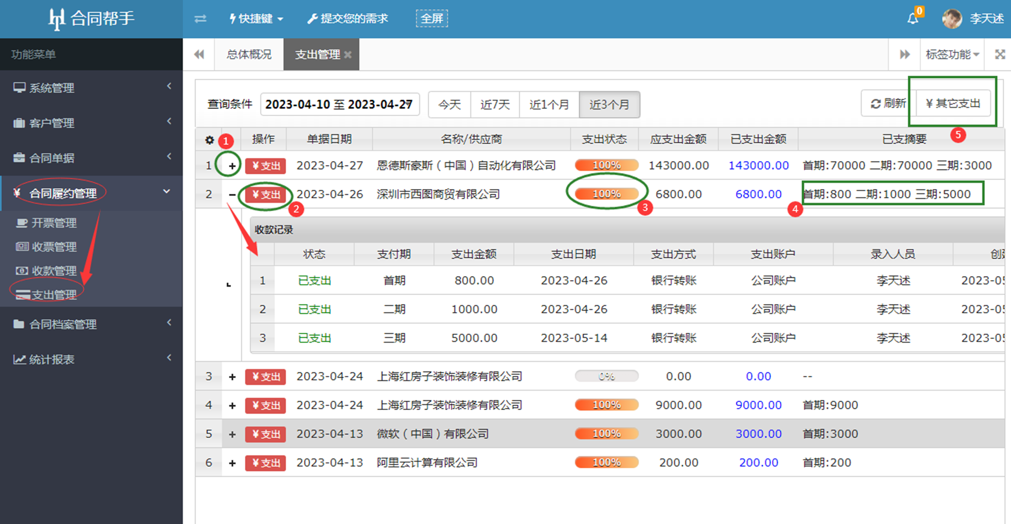Click 支出 button for 恩德斯豪斯 row
1011x524 pixels.
[x=265, y=166]
